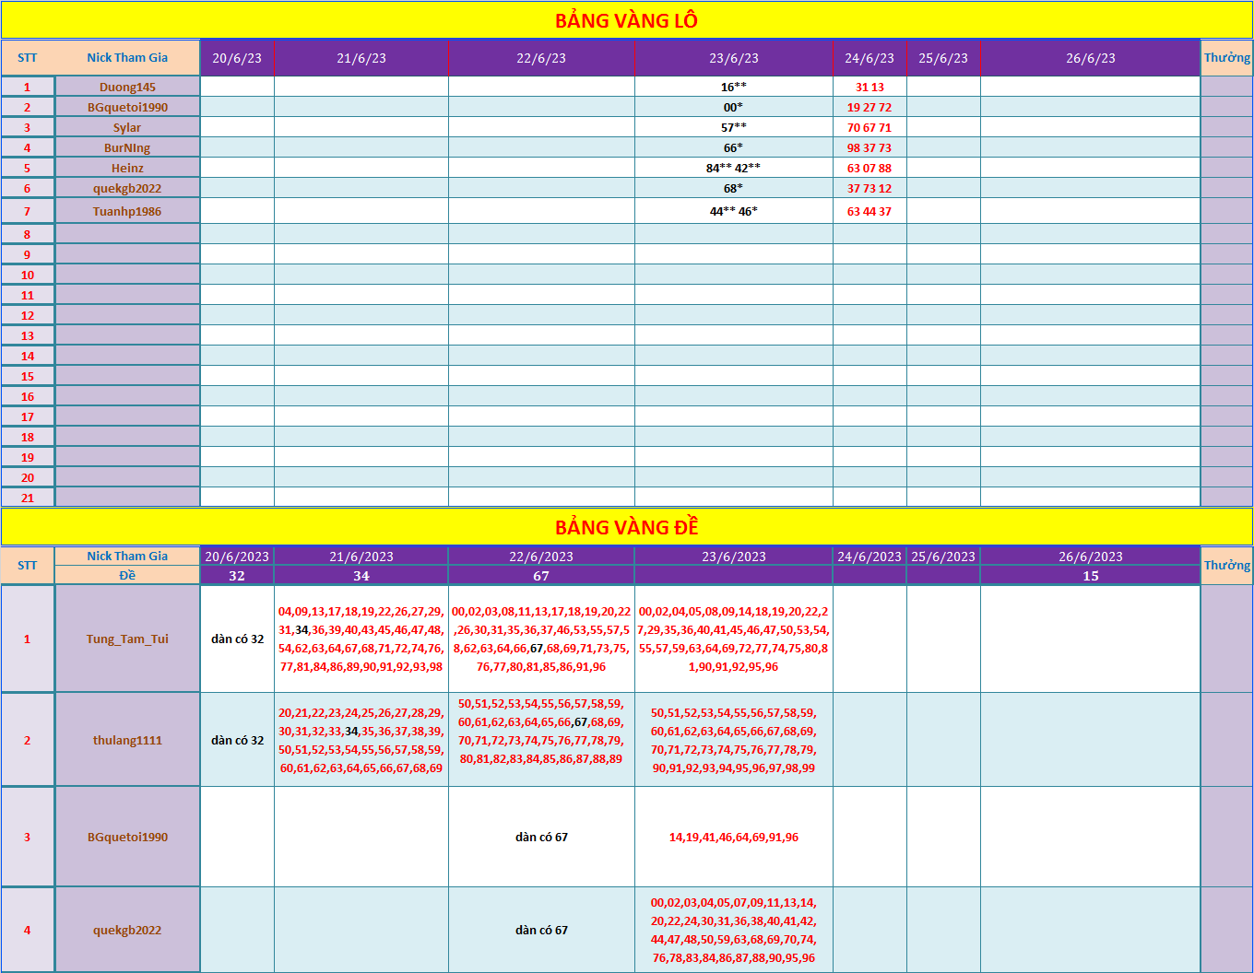Viewport: 1254px width, 973px height.
Task: Click the Đề label under Nick Tham Gia
Action: point(127,576)
